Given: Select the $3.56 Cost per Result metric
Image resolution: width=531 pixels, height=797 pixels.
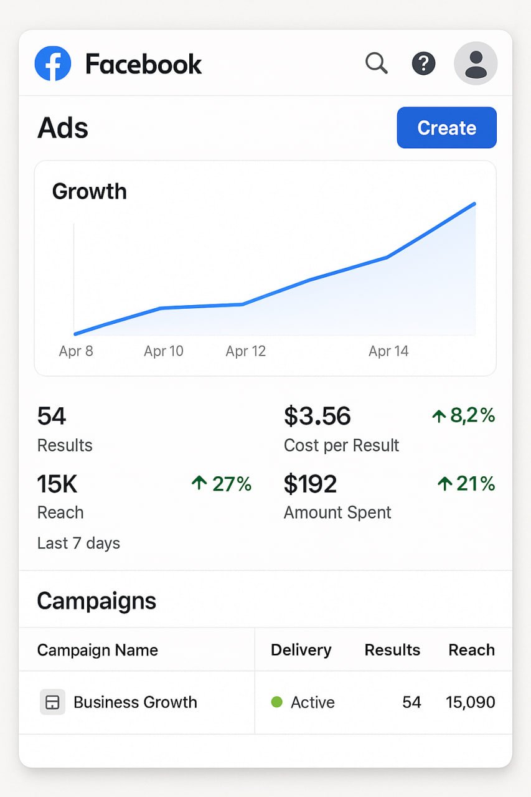Looking at the screenshot, I should pos(341,430).
